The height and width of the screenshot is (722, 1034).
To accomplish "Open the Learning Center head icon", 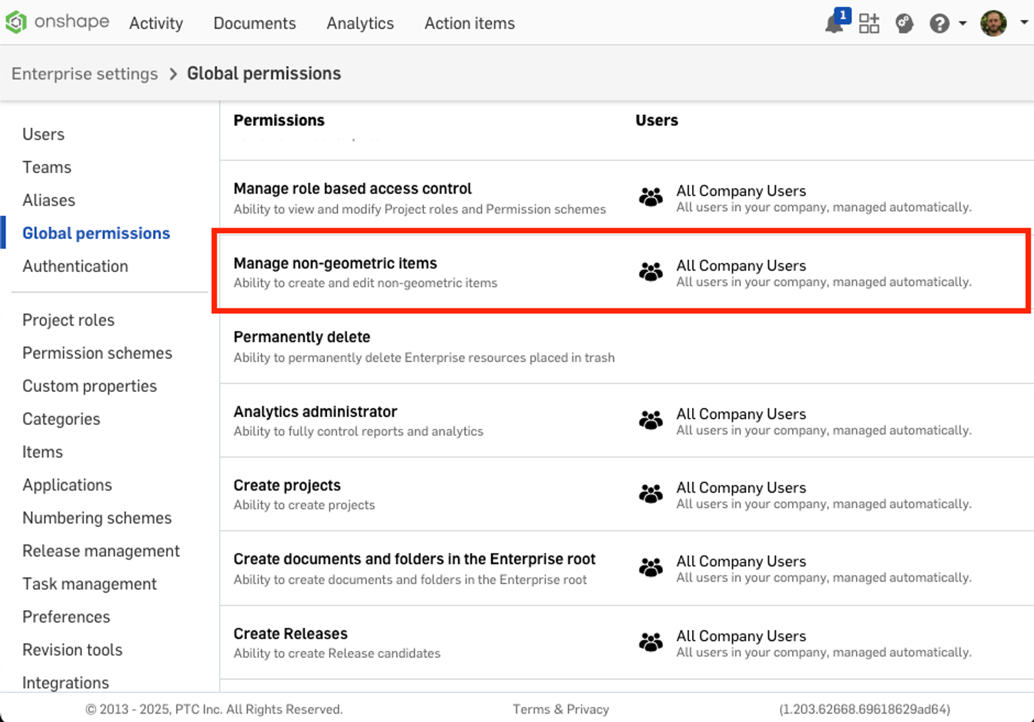I will (904, 24).
